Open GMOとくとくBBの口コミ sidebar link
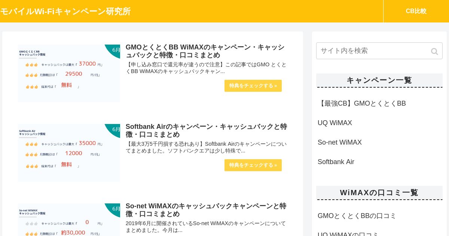 click(x=357, y=216)
